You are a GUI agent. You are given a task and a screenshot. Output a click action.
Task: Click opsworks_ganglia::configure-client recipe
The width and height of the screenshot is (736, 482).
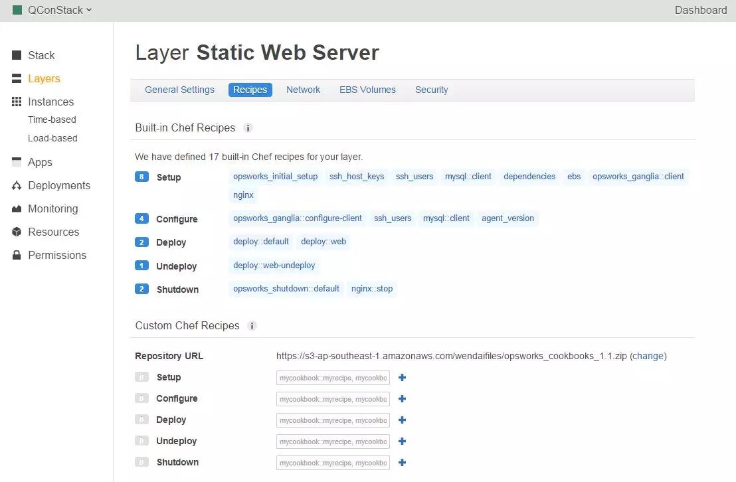click(x=298, y=218)
